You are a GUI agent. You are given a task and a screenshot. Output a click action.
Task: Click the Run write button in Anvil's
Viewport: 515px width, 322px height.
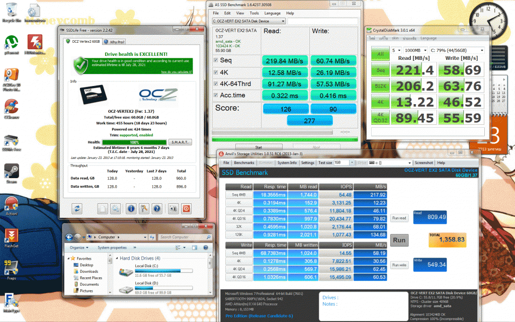pos(399,265)
